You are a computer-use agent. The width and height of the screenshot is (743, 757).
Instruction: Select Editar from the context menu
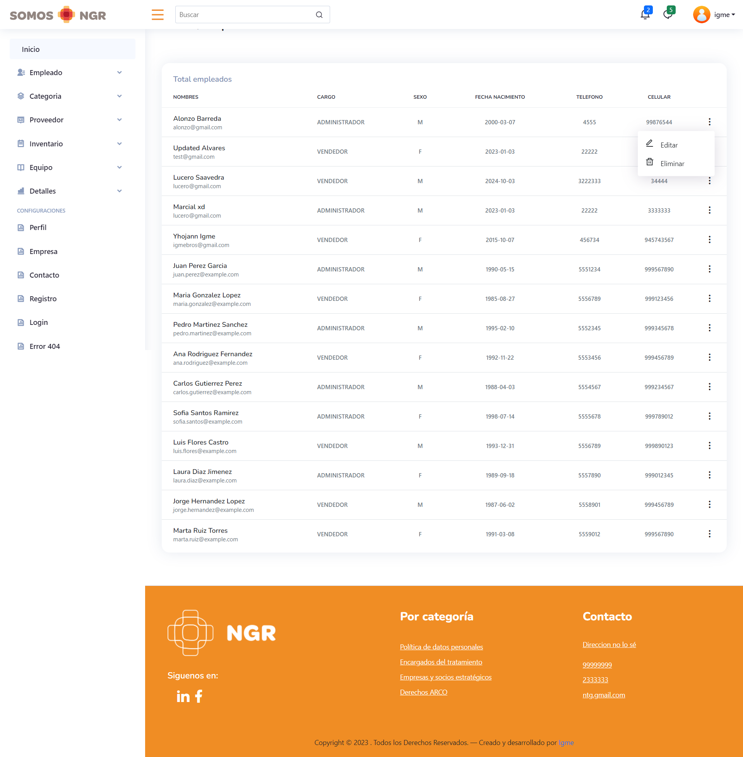pos(669,145)
